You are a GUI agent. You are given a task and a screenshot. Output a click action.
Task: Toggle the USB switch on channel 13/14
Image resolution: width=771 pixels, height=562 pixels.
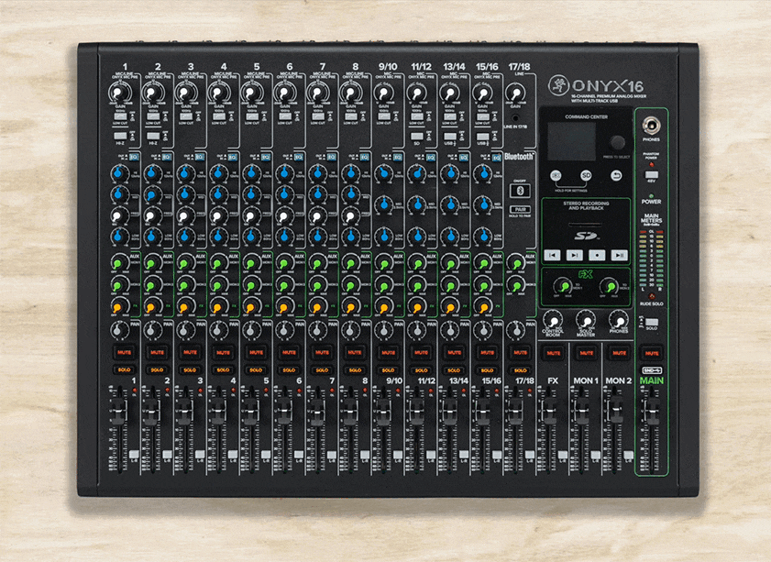click(x=450, y=137)
